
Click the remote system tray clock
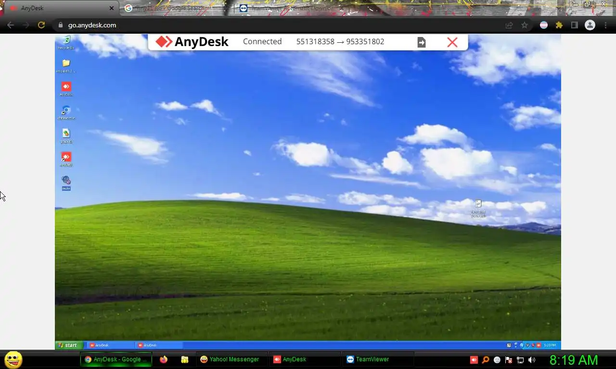point(549,345)
